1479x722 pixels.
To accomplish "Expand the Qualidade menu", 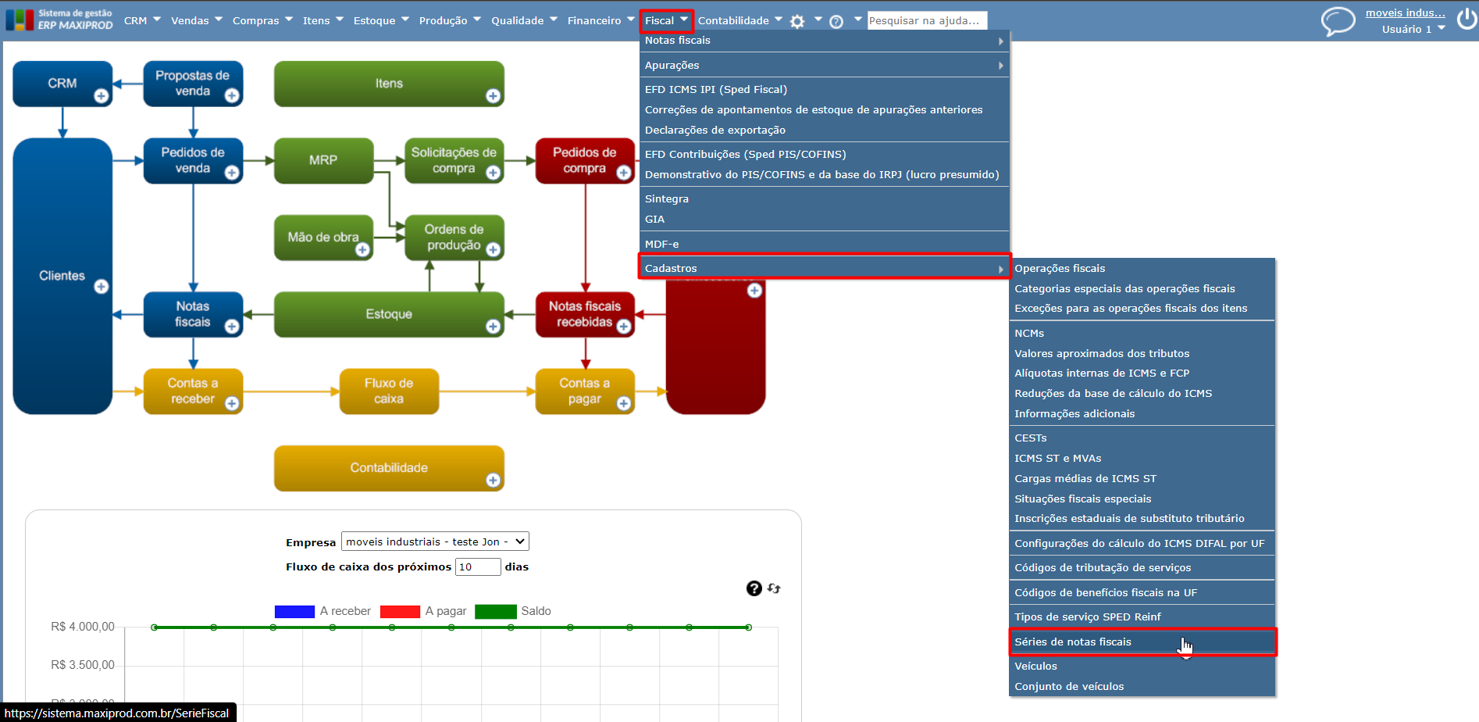I will tap(524, 20).
